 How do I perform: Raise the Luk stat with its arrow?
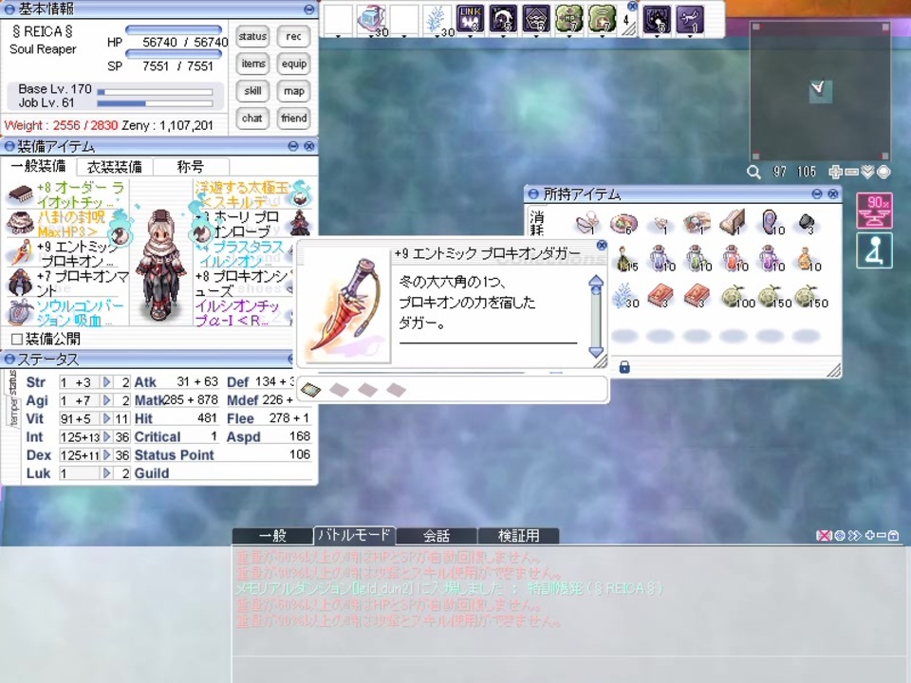click(106, 473)
